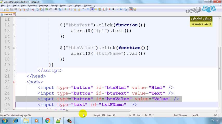The image size is (222, 124).
Task: Toggle word wrap in the toolbar
Action: click(x=84, y=9)
